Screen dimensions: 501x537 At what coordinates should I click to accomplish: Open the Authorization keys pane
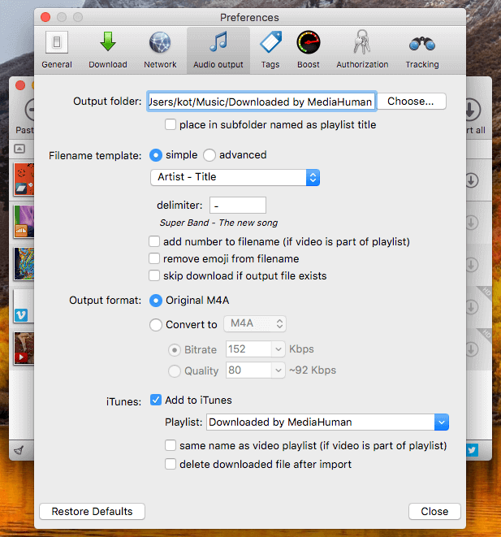(x=362, y=50)
